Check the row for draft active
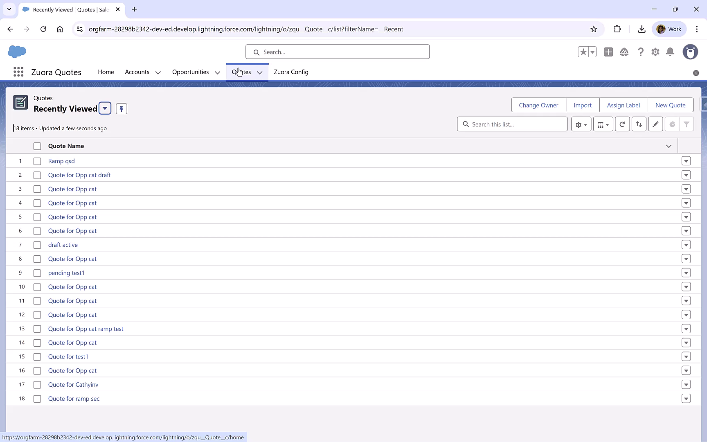This screenshot has height=442, width=707. click(x=37, y=245)
